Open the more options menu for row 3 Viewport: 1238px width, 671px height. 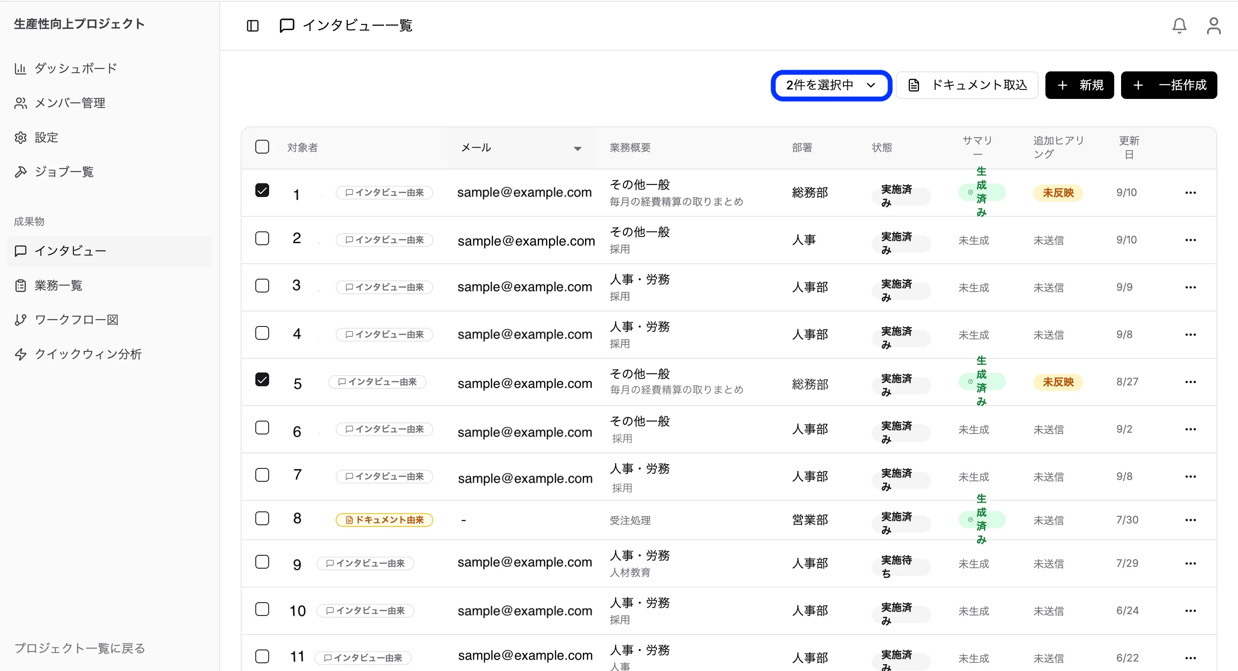(x=1190, y=287)
